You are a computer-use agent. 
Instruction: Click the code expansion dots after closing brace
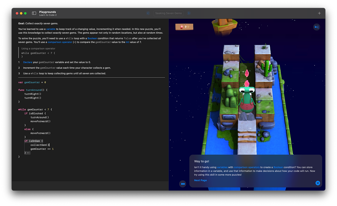coord(28,153)
